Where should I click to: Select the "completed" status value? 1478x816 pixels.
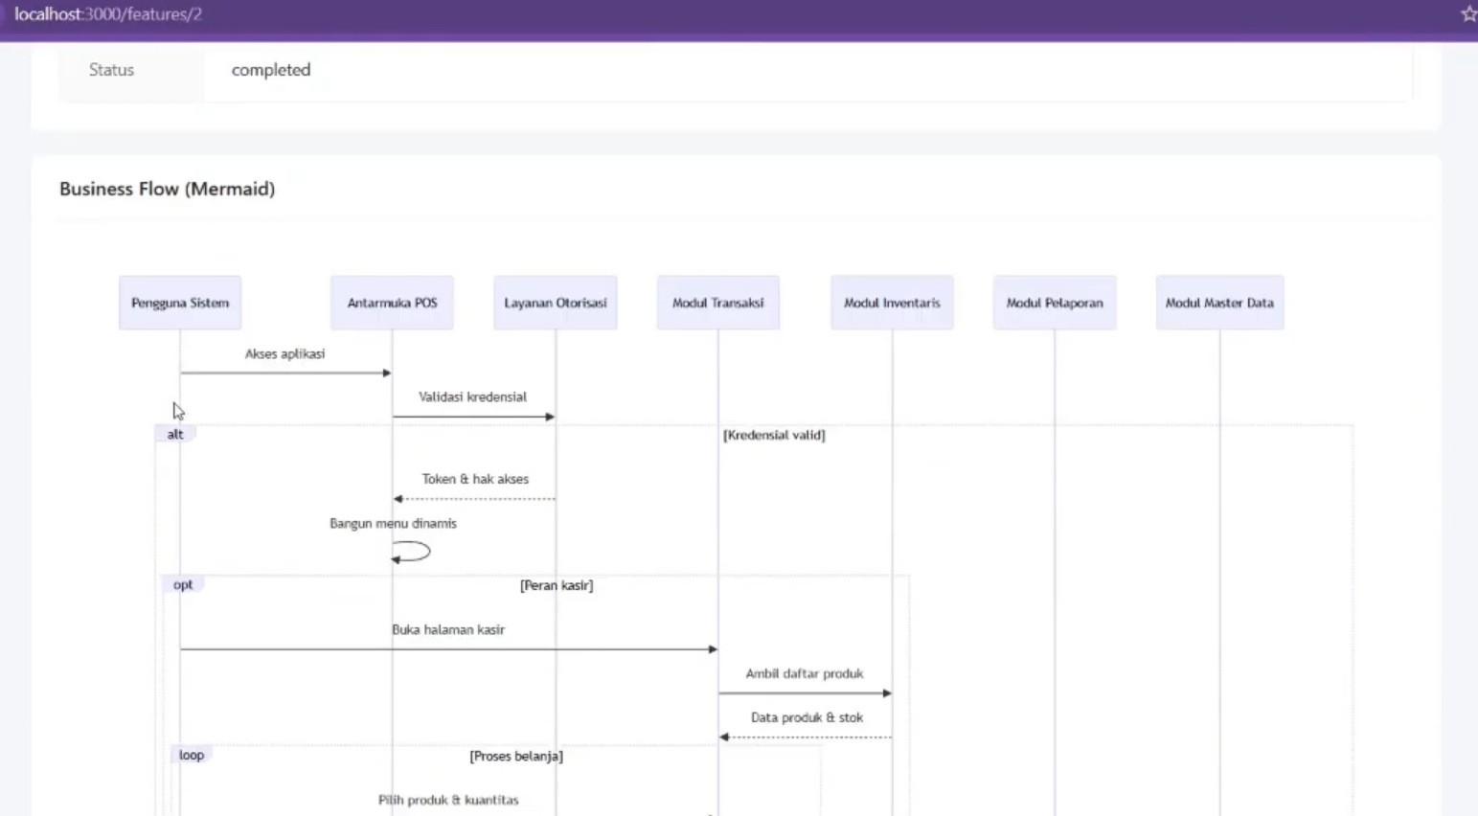tap(271, 70)
